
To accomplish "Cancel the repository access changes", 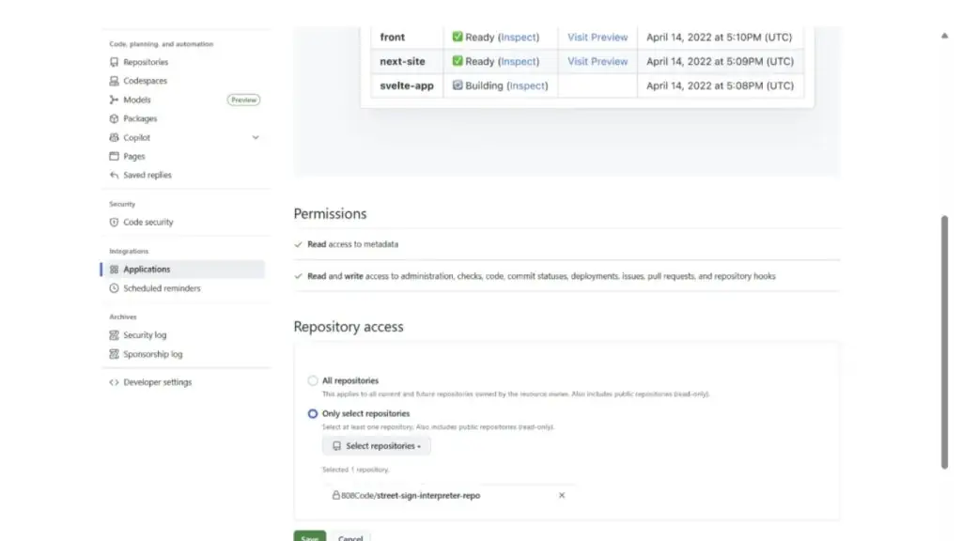I will (350, 537).
